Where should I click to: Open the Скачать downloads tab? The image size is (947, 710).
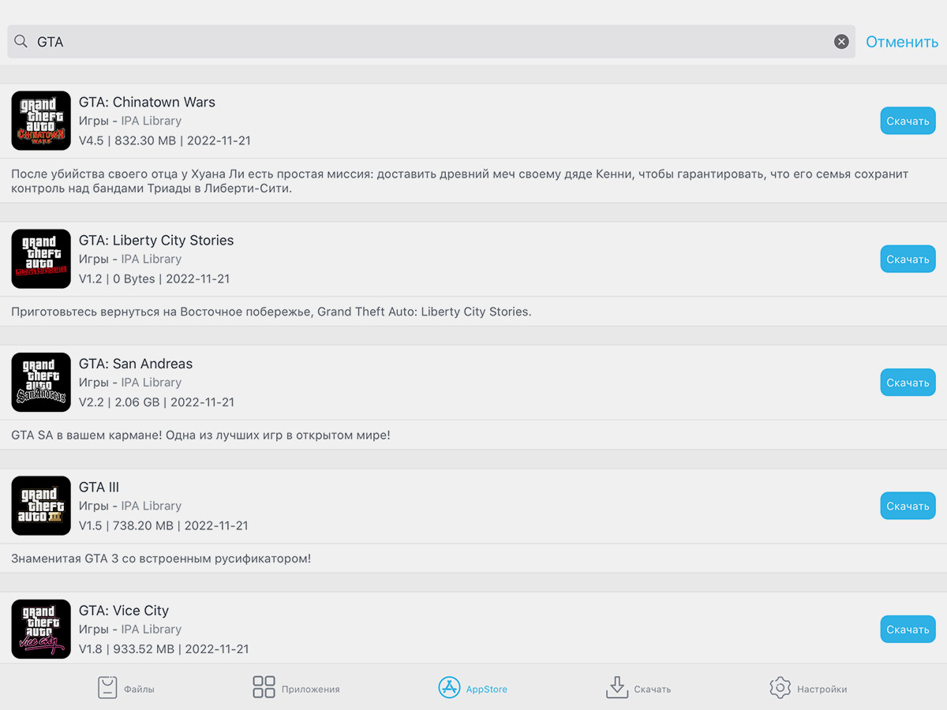[638, 688]
